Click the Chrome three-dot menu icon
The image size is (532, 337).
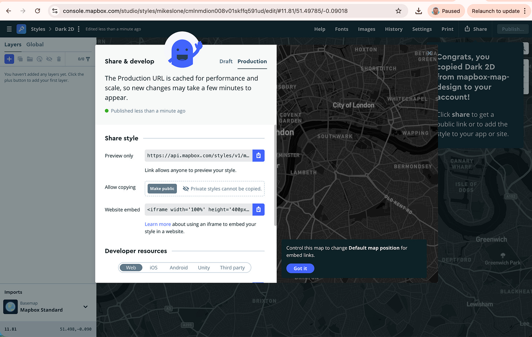pos(525,11)
